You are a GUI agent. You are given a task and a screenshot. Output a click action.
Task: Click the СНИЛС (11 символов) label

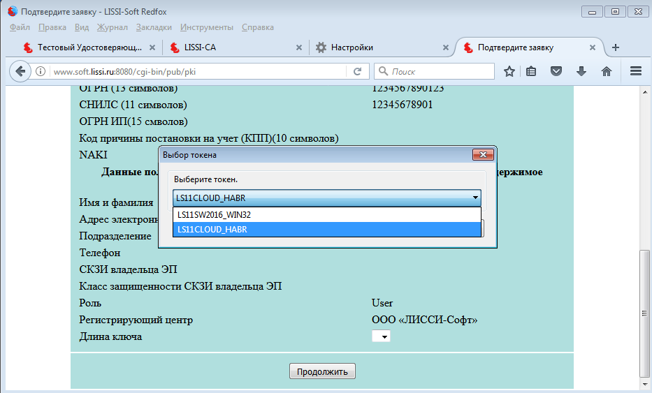tap(133, 105)
